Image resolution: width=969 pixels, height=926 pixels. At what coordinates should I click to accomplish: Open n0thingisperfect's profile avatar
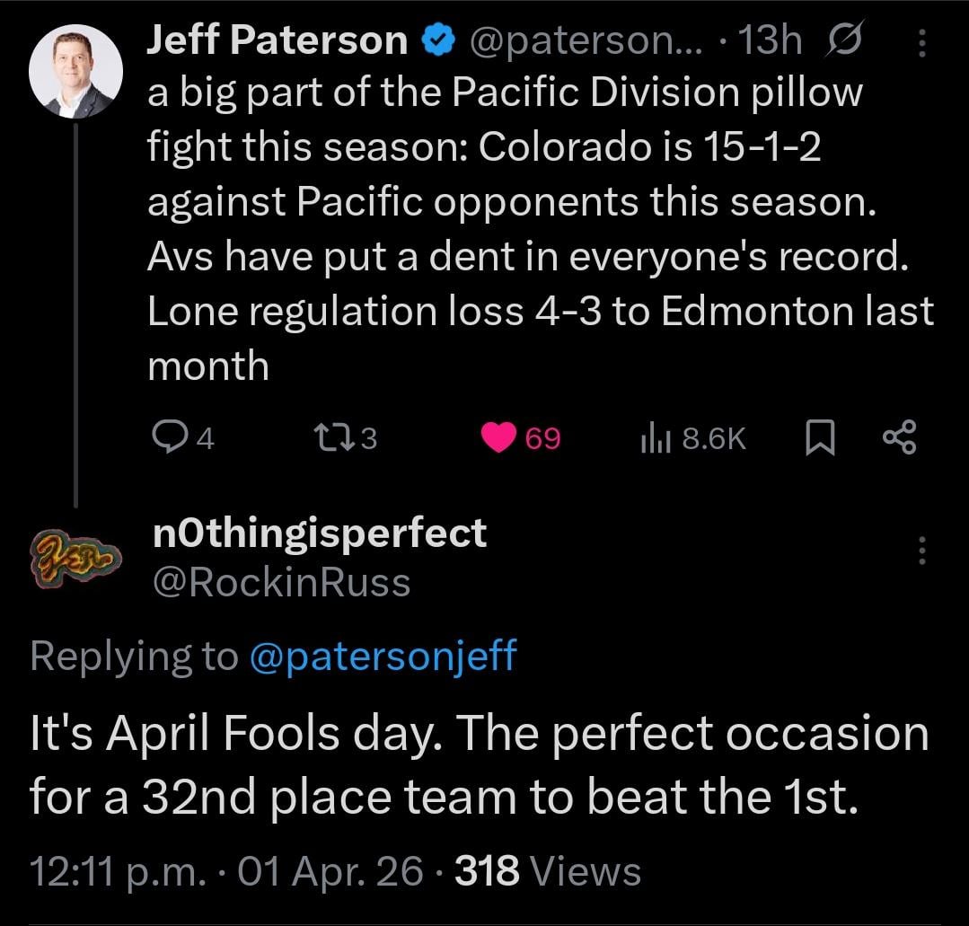coord(76,556)
